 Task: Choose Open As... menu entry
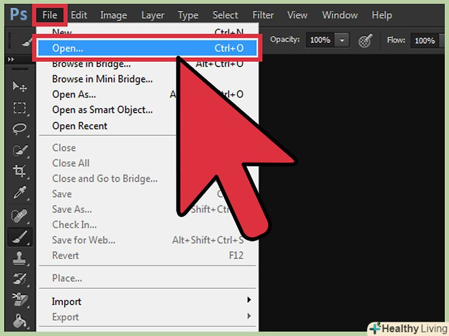tap(74, 94)
